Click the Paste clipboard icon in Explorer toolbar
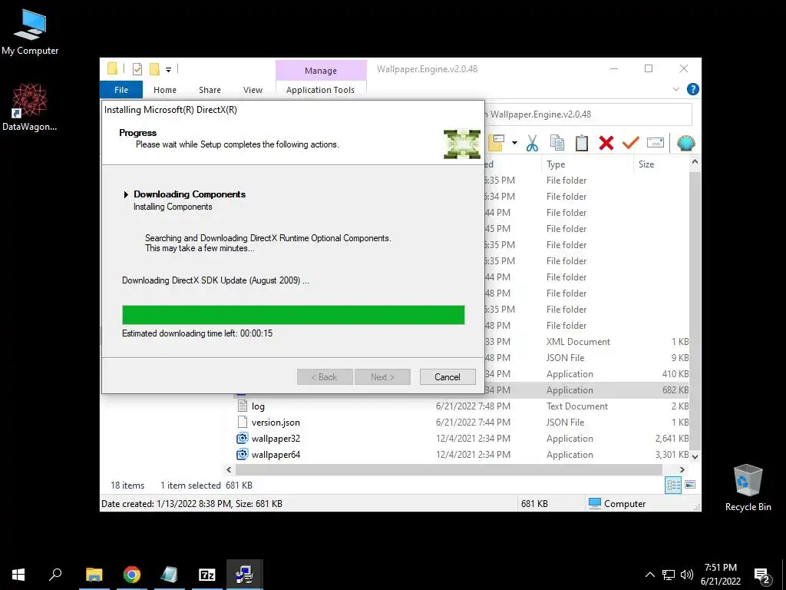The height and width of the screenshot is (590, 786). pos(582,144)
